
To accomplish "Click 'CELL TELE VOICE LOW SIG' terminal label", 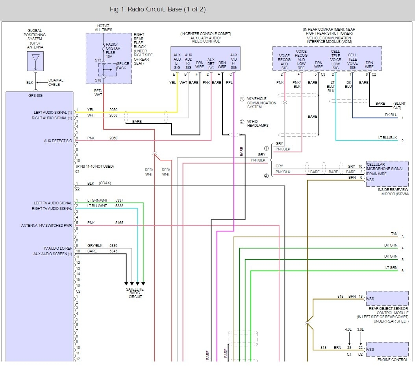I will [x=335, y=59].
